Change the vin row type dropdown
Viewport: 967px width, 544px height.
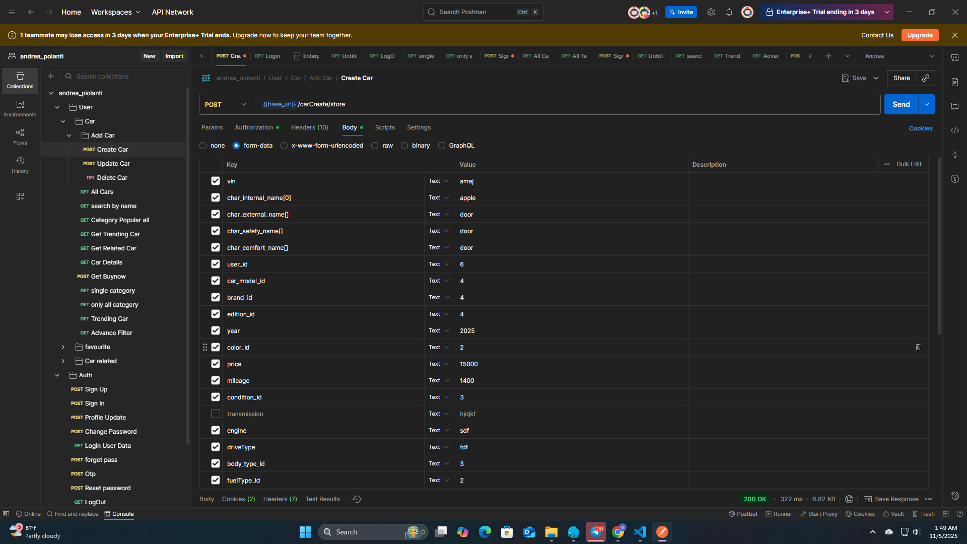tap(439, 181)
